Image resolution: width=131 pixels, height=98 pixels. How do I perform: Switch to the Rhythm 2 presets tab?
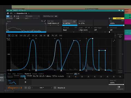28,74
